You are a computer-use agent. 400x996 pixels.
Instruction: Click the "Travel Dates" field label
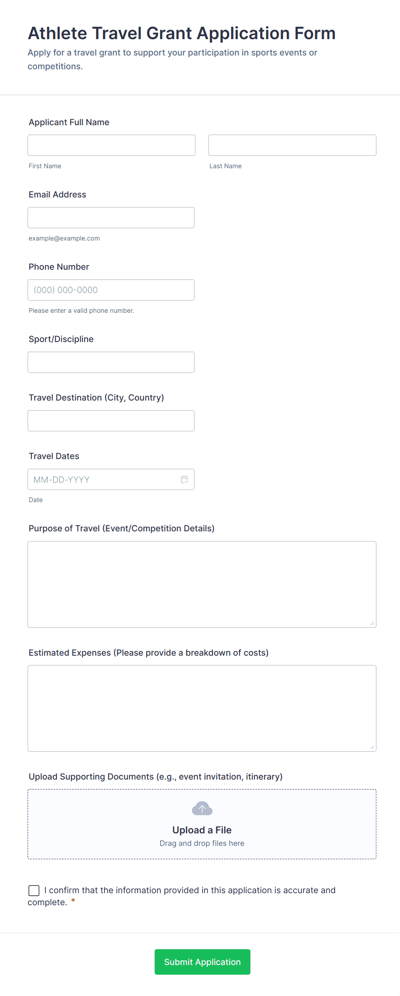click(54, 456)
